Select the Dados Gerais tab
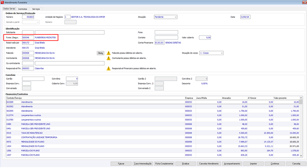This screenshot has height=168, width=307. pyautogui.click(x=9, y=9)
